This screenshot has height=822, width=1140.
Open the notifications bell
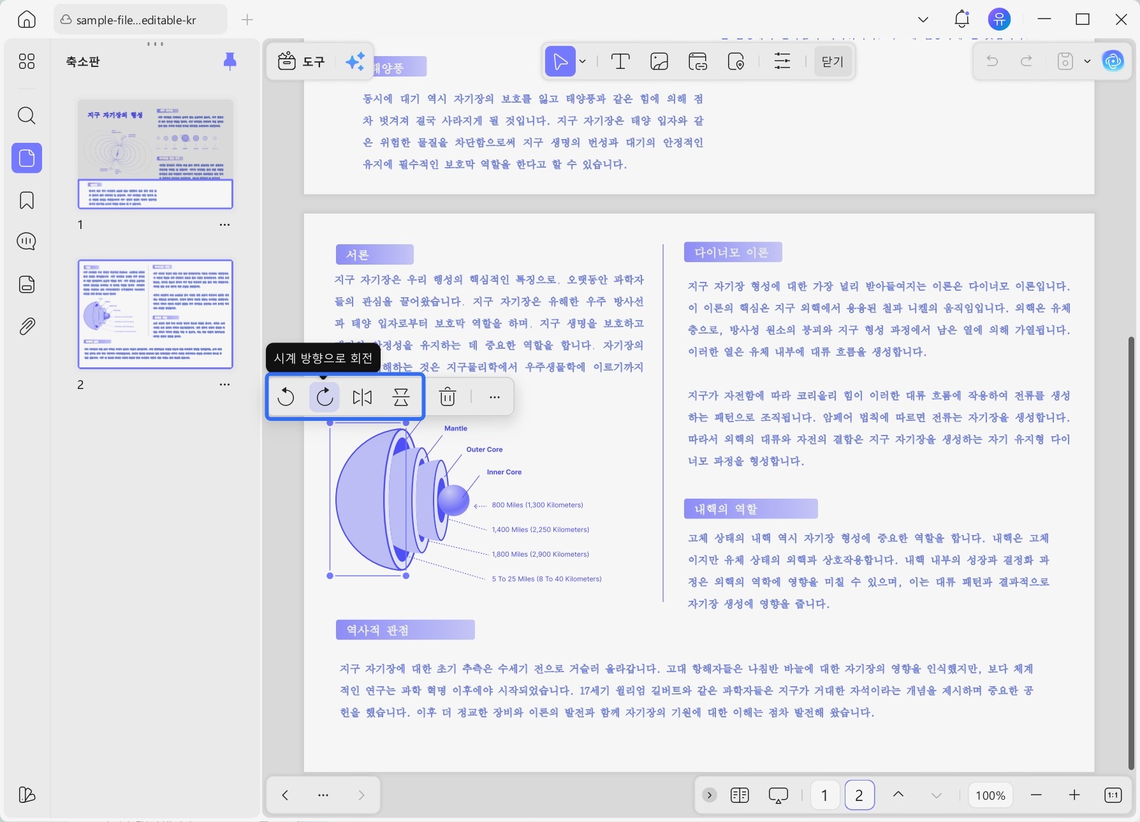961,19
